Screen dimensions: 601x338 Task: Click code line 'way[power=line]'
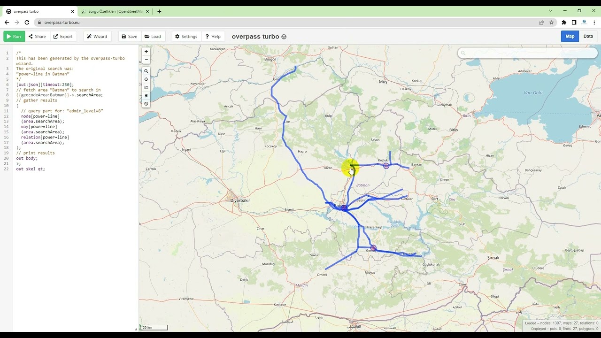tap(39, 127)
